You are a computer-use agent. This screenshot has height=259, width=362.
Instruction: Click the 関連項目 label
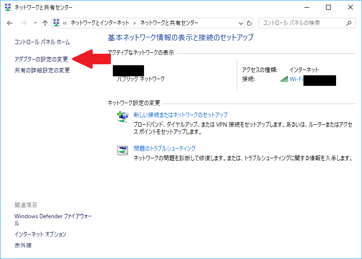[x=25, y=205]
